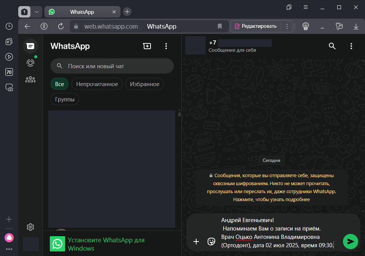Send the typed message with green arrow
The width and height of the screenshot is (365, 256).
(x=351, y=242)
